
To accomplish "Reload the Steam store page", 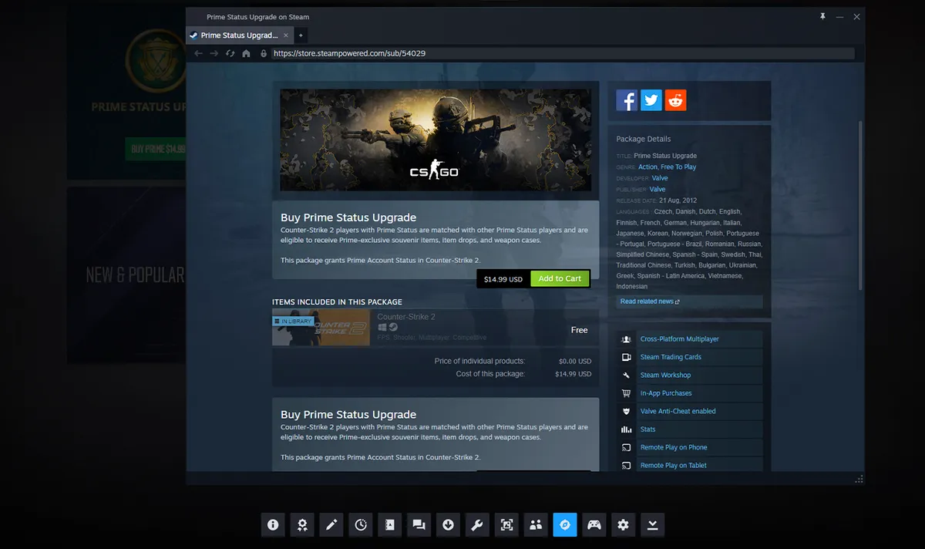I will click(230, 53).
